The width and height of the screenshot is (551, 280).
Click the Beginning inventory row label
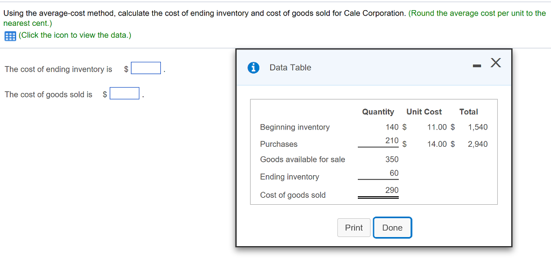295,127
